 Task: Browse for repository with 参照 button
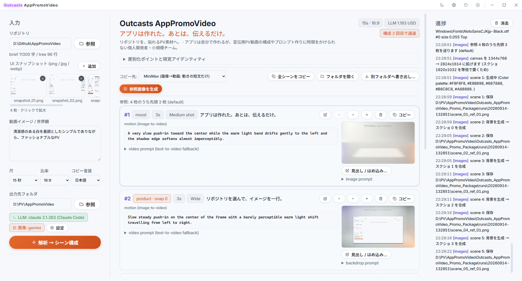pos(87,44)
